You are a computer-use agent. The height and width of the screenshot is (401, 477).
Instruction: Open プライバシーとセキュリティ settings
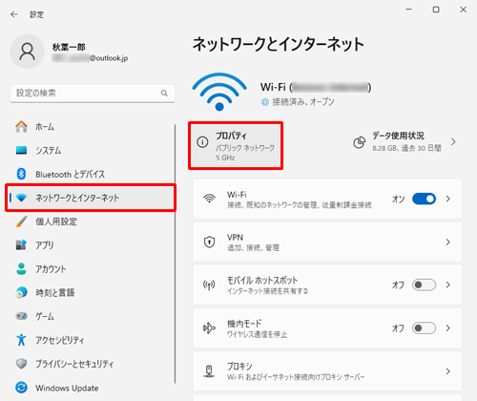click(x=91, y=364)
